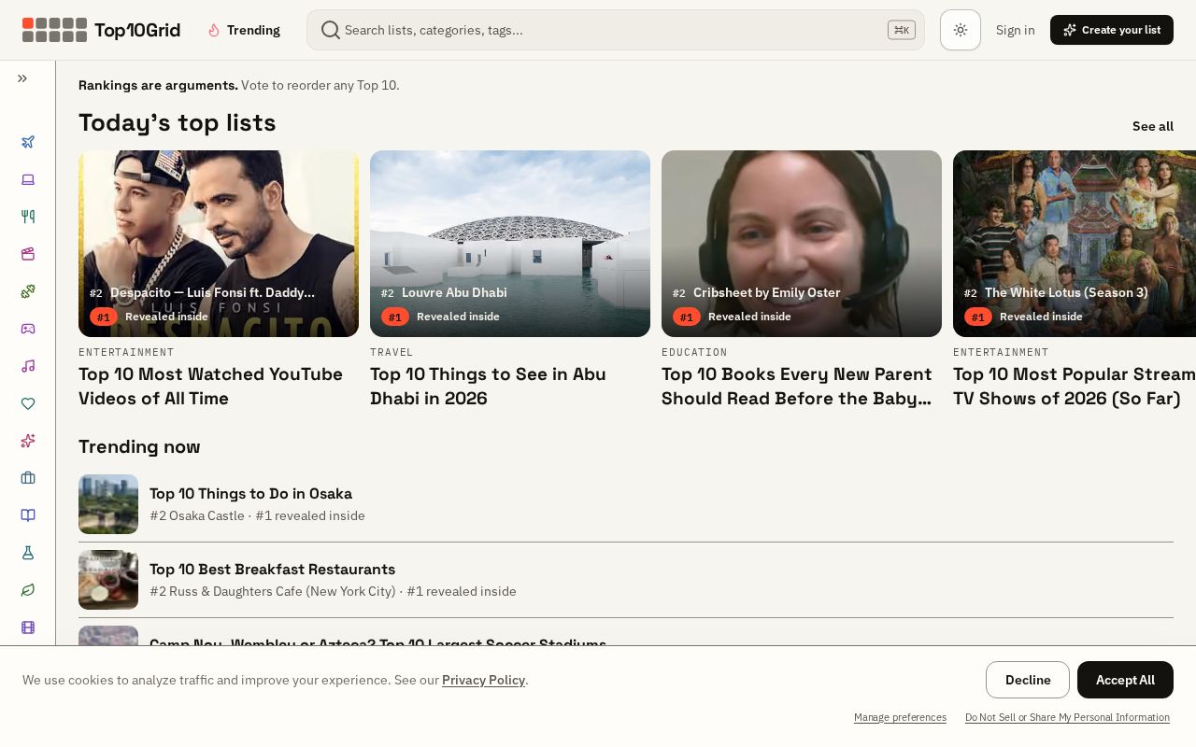Viewport: 1196px width, 747px height.
Task: Open the dumbbell fitness category icon
Action: 28,291
